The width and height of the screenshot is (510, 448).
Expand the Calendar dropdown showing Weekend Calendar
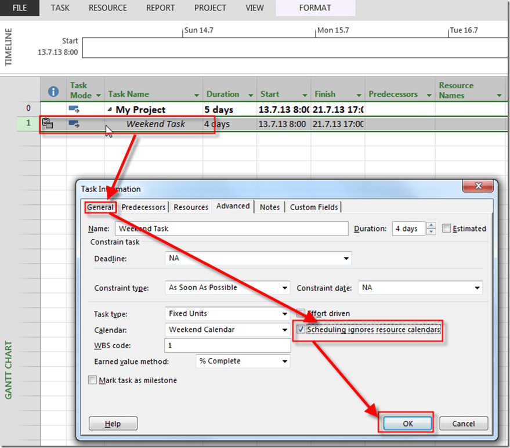coord(284,330)
